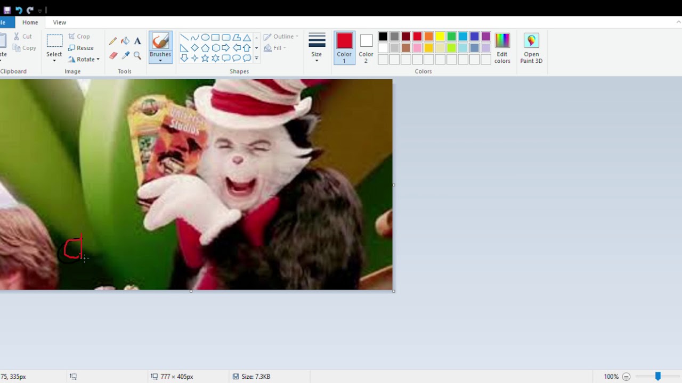Open the Brushes dropdown arrow

pyautogui.click(x=160, y=61)
